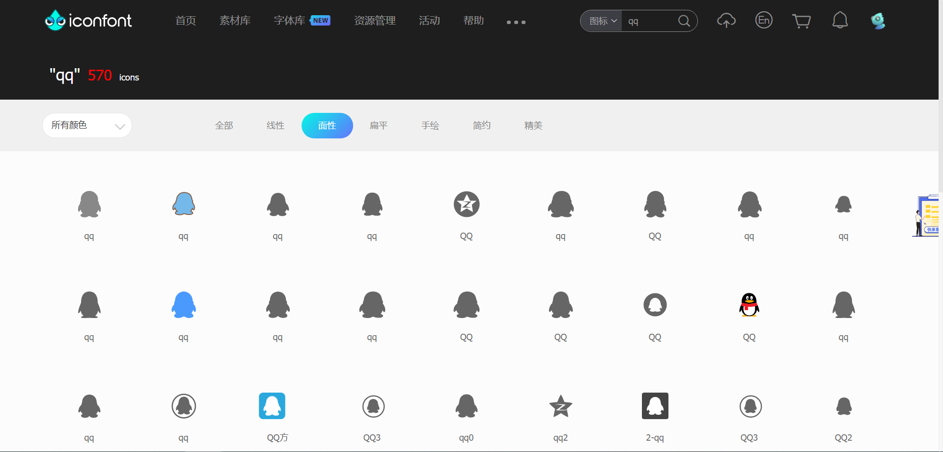
Task: Open the 素材库 menu item
Action: (235, 21)
